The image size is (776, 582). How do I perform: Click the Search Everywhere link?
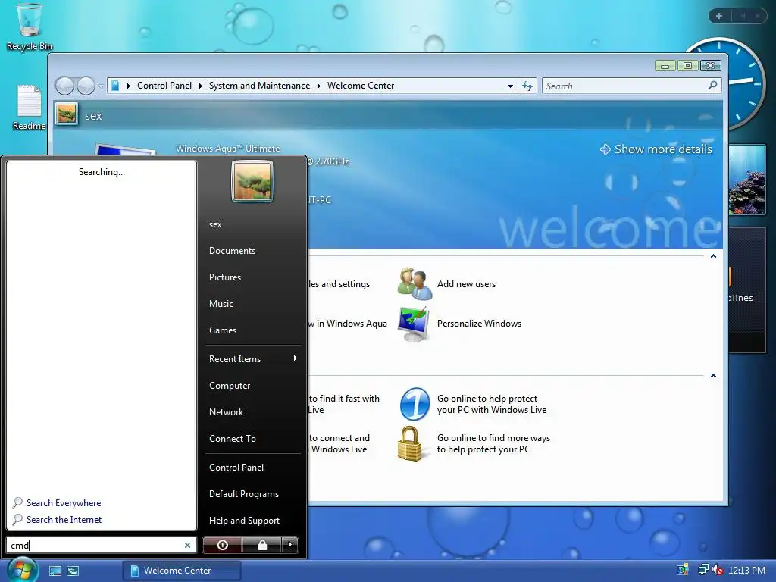pos(64,503)
